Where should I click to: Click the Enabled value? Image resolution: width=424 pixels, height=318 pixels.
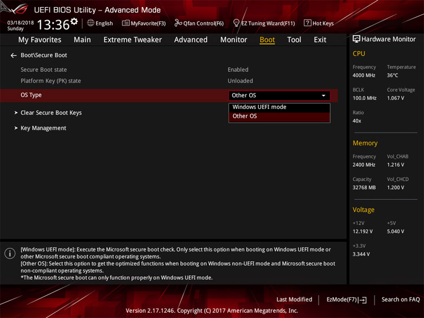pyautogui.click(x=238, y=69)
